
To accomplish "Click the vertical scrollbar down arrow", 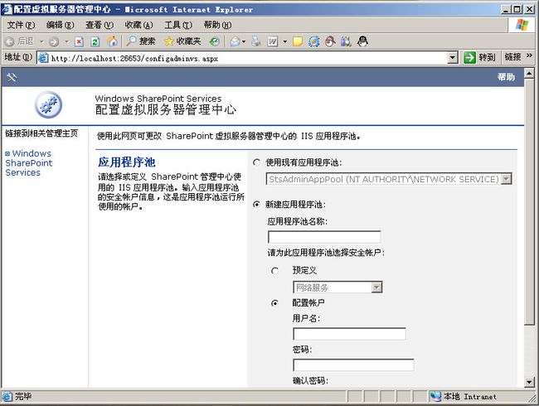I will pos(531,381).
